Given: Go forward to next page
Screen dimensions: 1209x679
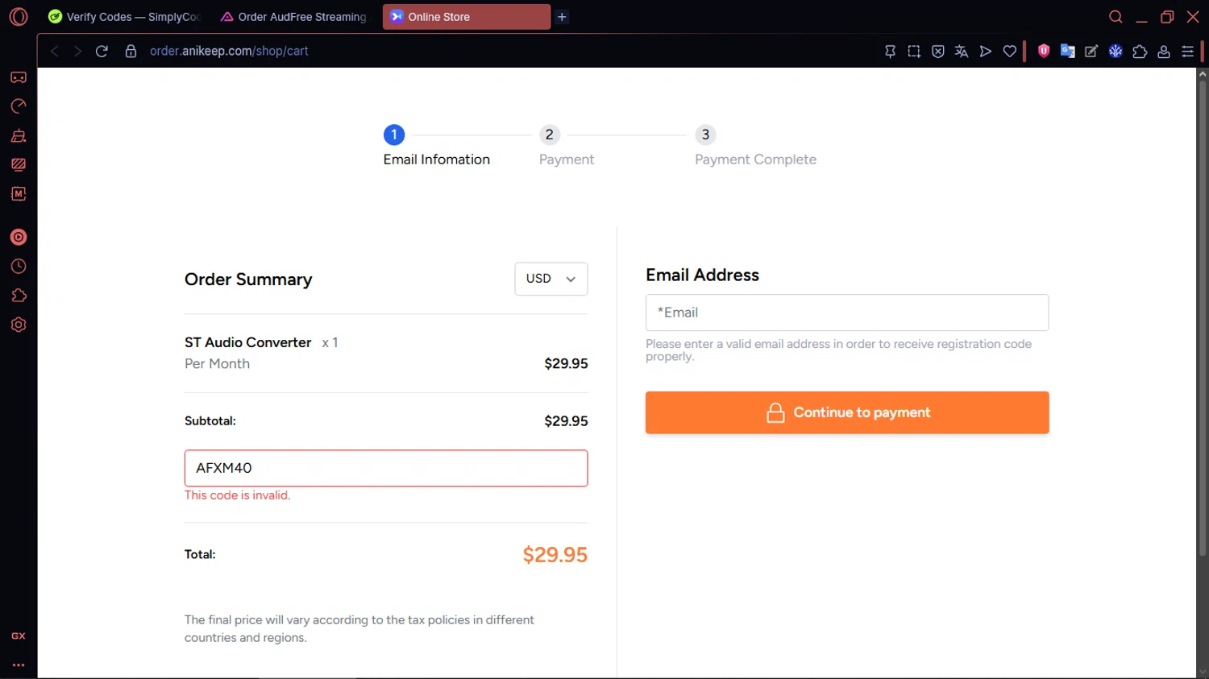Looking at the screenshot, I should click(x=77, y=51).
